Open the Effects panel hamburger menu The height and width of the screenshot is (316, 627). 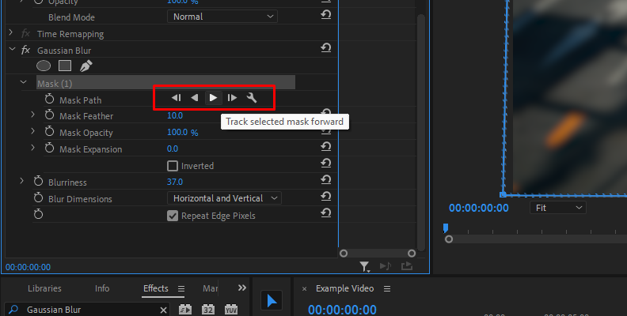(181, 289)
